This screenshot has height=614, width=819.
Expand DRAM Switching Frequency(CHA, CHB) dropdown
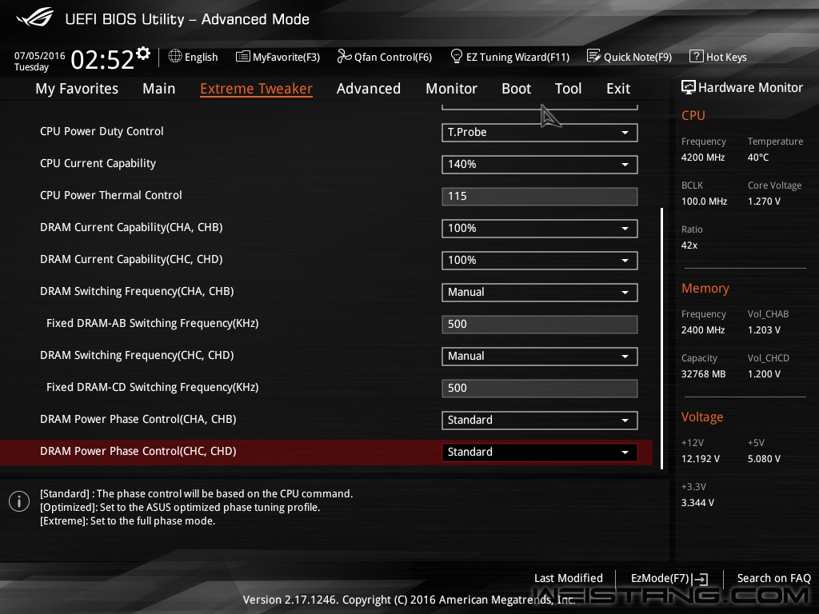pyautogui.click(x=540, y=293)
